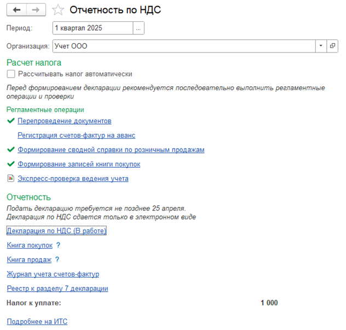
Task: Click the express-check report icon
Action: (x=11, y=178)
